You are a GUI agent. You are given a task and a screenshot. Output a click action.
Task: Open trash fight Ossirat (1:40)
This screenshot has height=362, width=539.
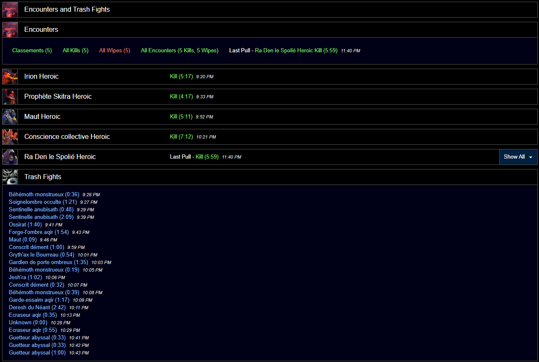(25, 225)
